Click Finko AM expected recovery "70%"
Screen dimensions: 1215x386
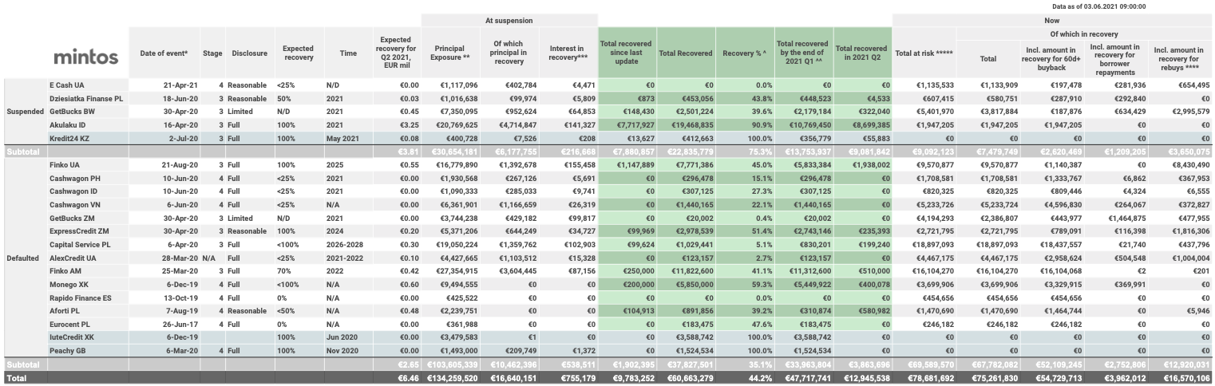(285, 272)
